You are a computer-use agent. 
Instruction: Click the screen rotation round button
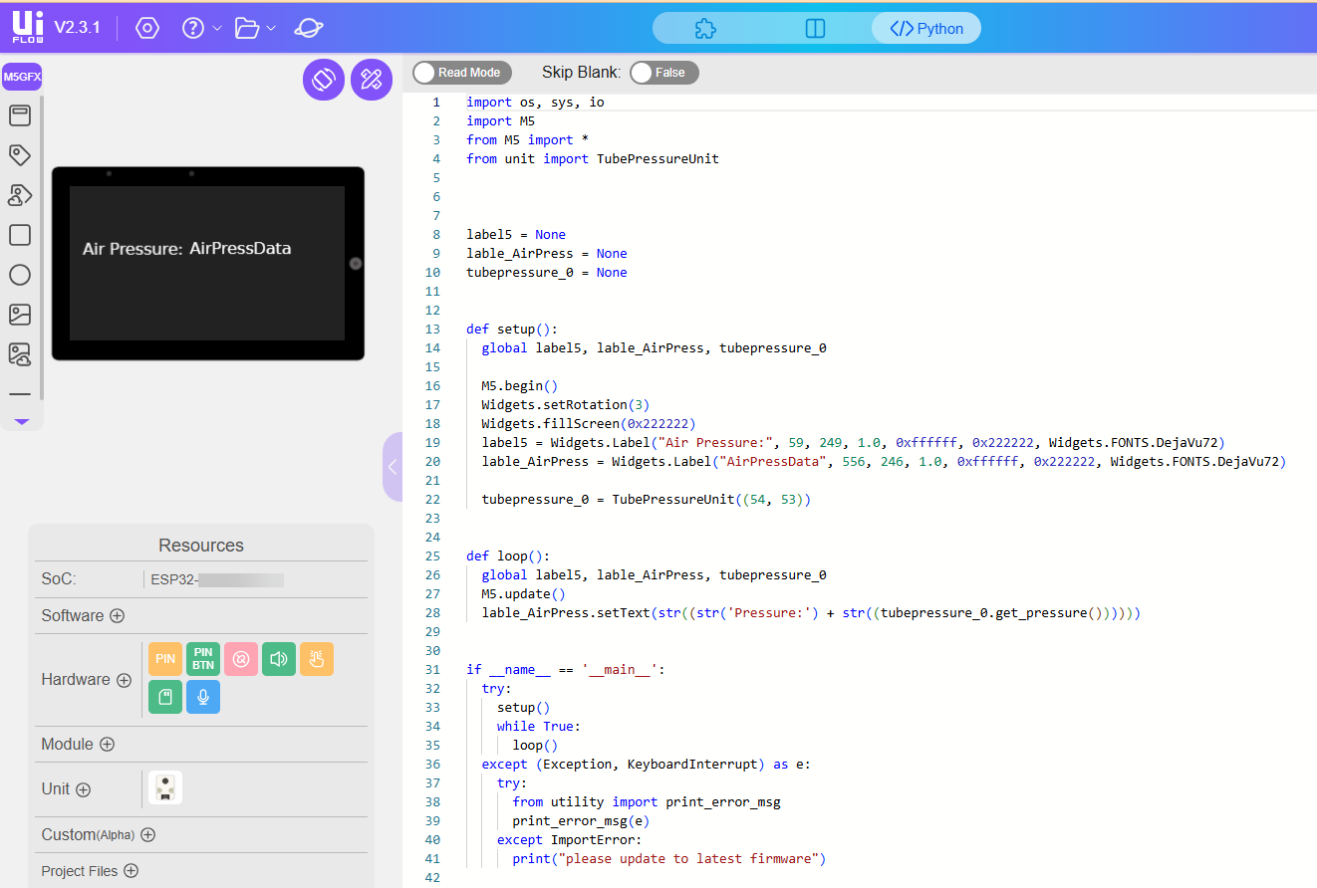pos(324,80)
